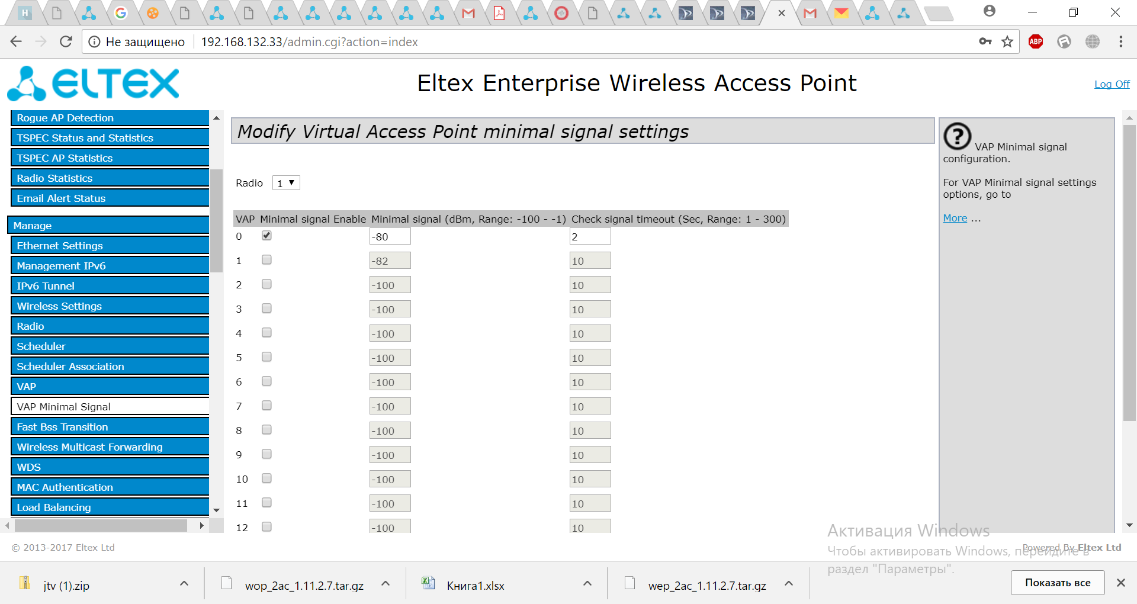Open Rogue AP Detection page
This screenshot has width=1137, height=604.
click(x=110, y=118)
